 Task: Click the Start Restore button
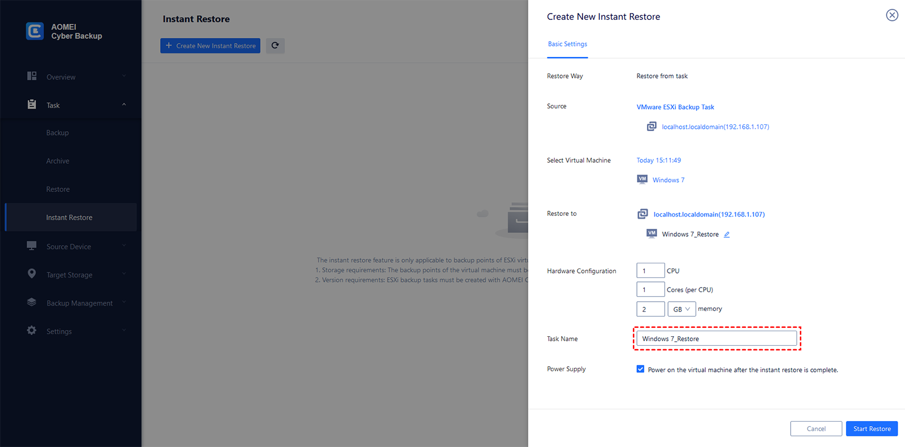(872, 429)
